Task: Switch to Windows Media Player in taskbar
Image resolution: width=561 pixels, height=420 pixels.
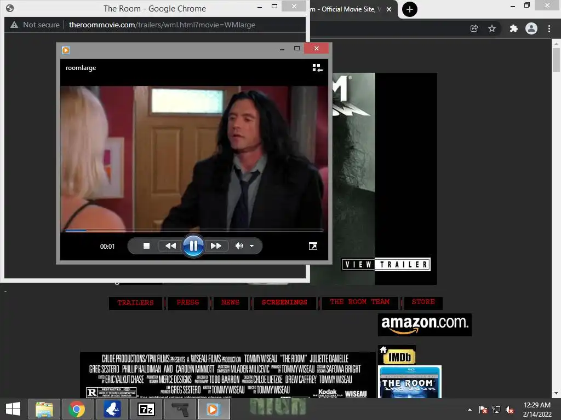Action: click(214, 409)
